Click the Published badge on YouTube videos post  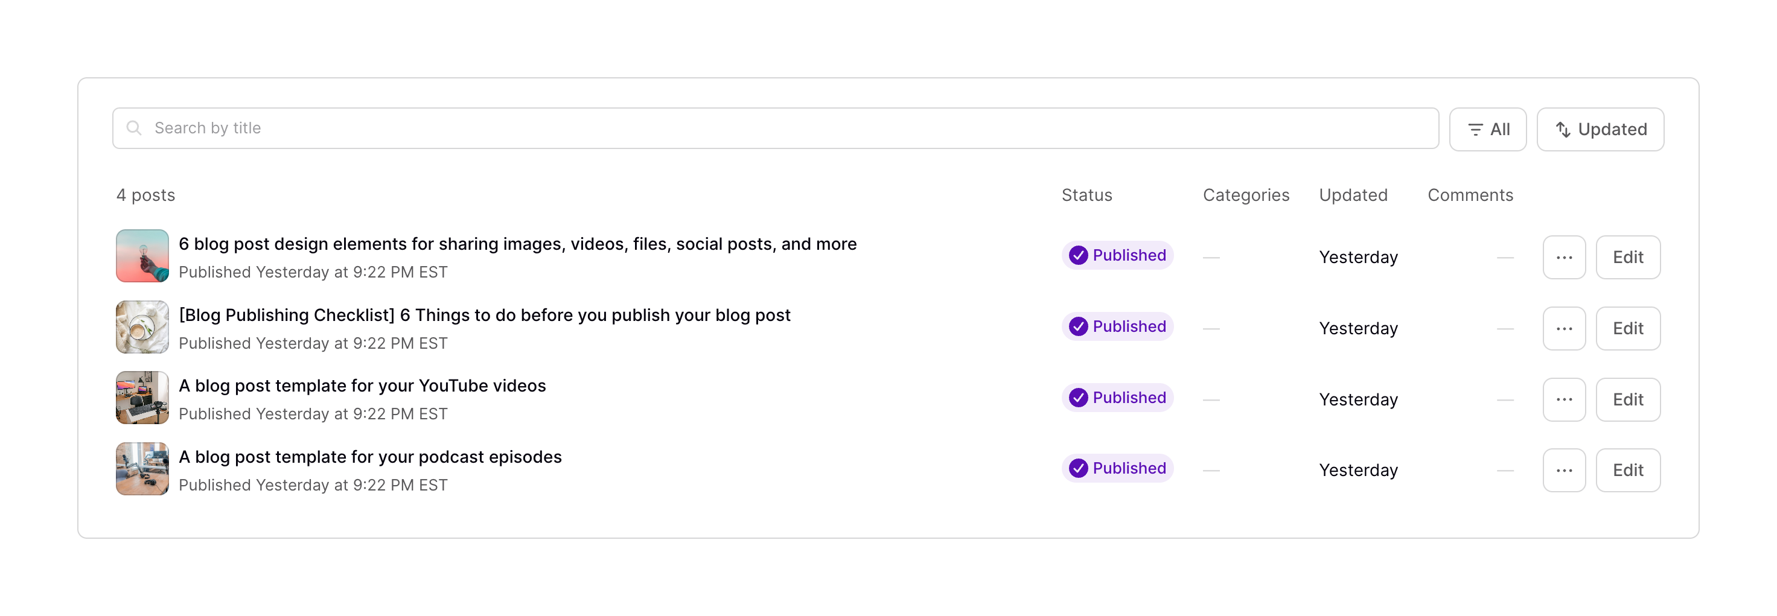click(x=1117, y=398)
